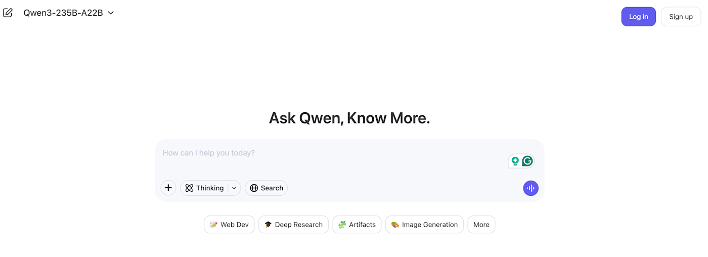Select the Artifacts chip

point(357,225)
